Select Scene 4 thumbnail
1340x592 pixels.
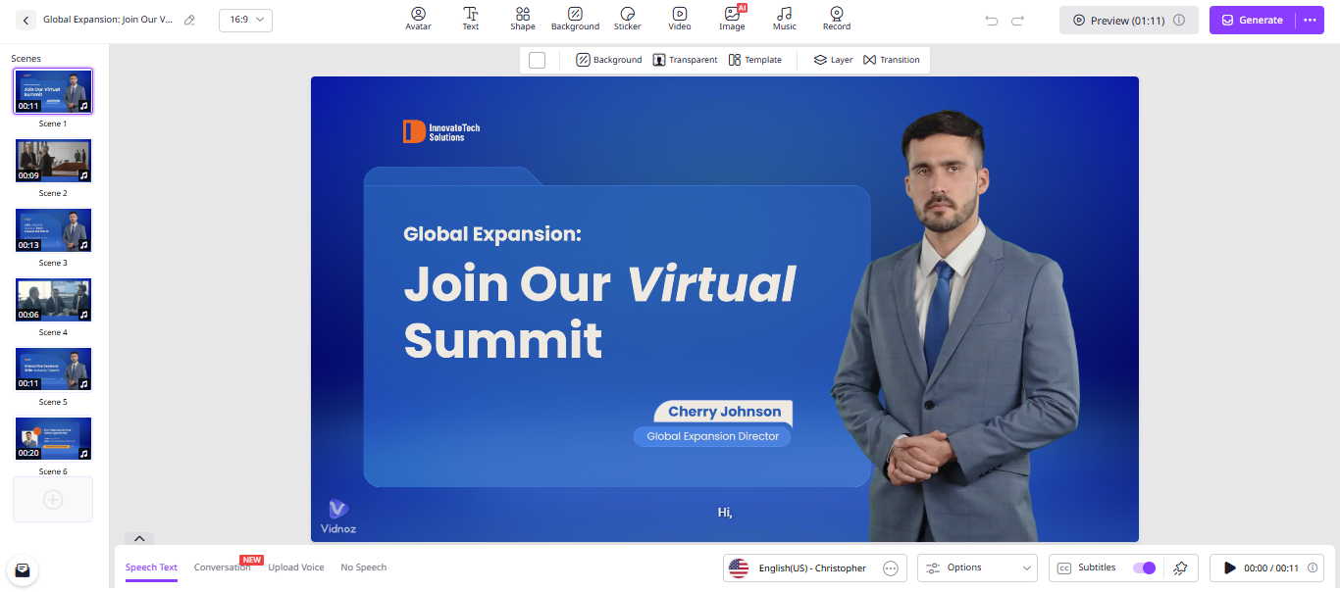pos(53,300)
